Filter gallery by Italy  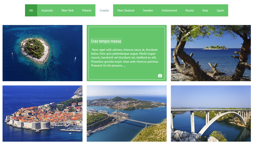[205, 10]
